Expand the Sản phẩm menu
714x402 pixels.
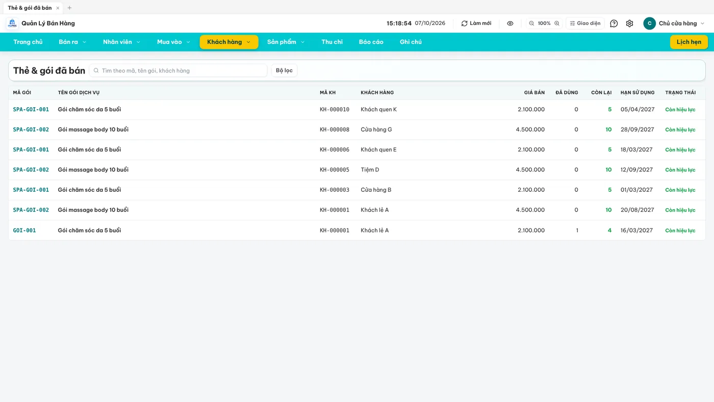286,42
